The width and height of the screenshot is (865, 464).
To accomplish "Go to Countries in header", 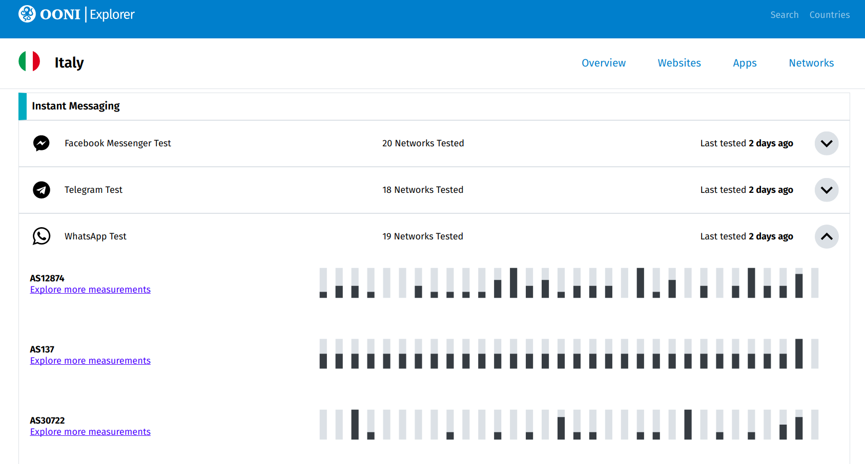I will [x=829, y=15].
